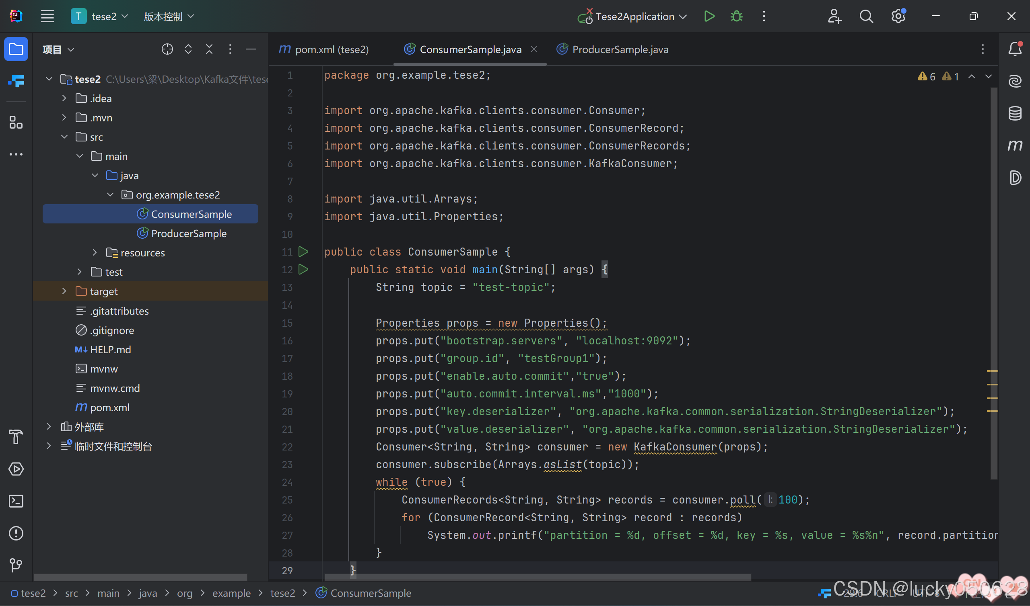Select opened file crosshair icon in project panel
Image resolution: width=1030 pixels, height=606 pixels.
[167, 49]
